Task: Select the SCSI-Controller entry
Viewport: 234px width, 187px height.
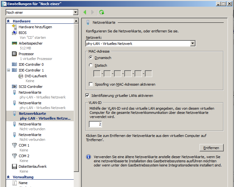Action: click(x=31, y=87)
